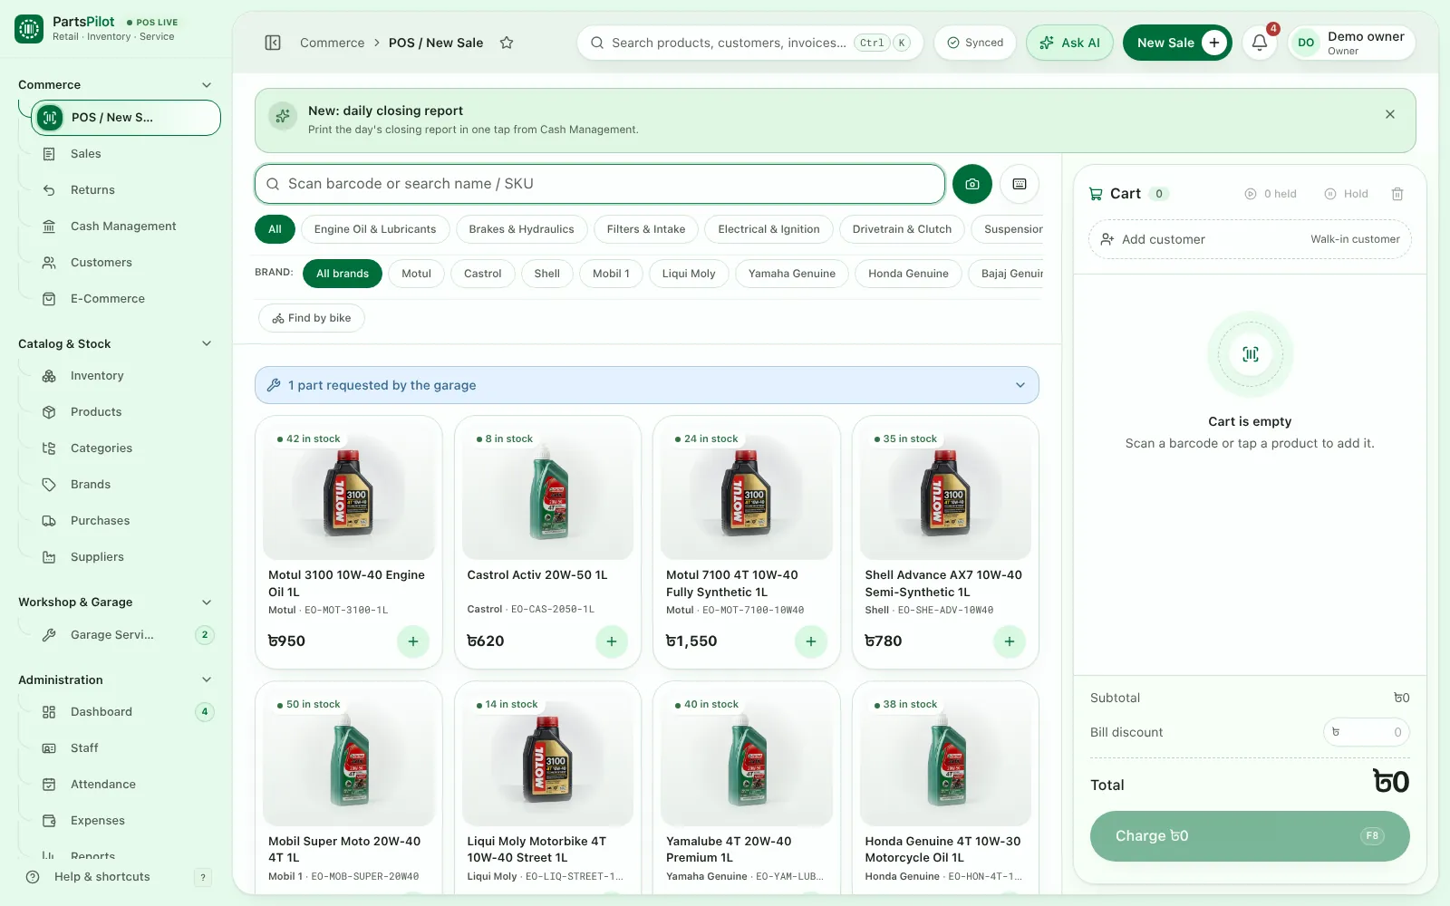Open the keyboard entry icon
This screenshot has height=906, width=1450.
coord(1020,184)
